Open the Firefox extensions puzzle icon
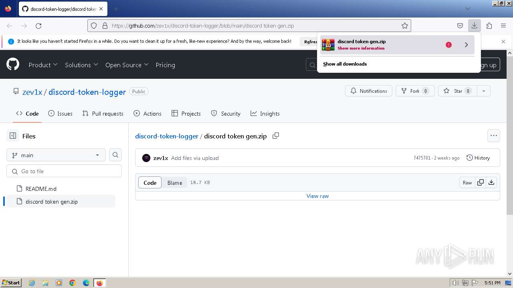The image size is (513, 288). pos(489,26)
